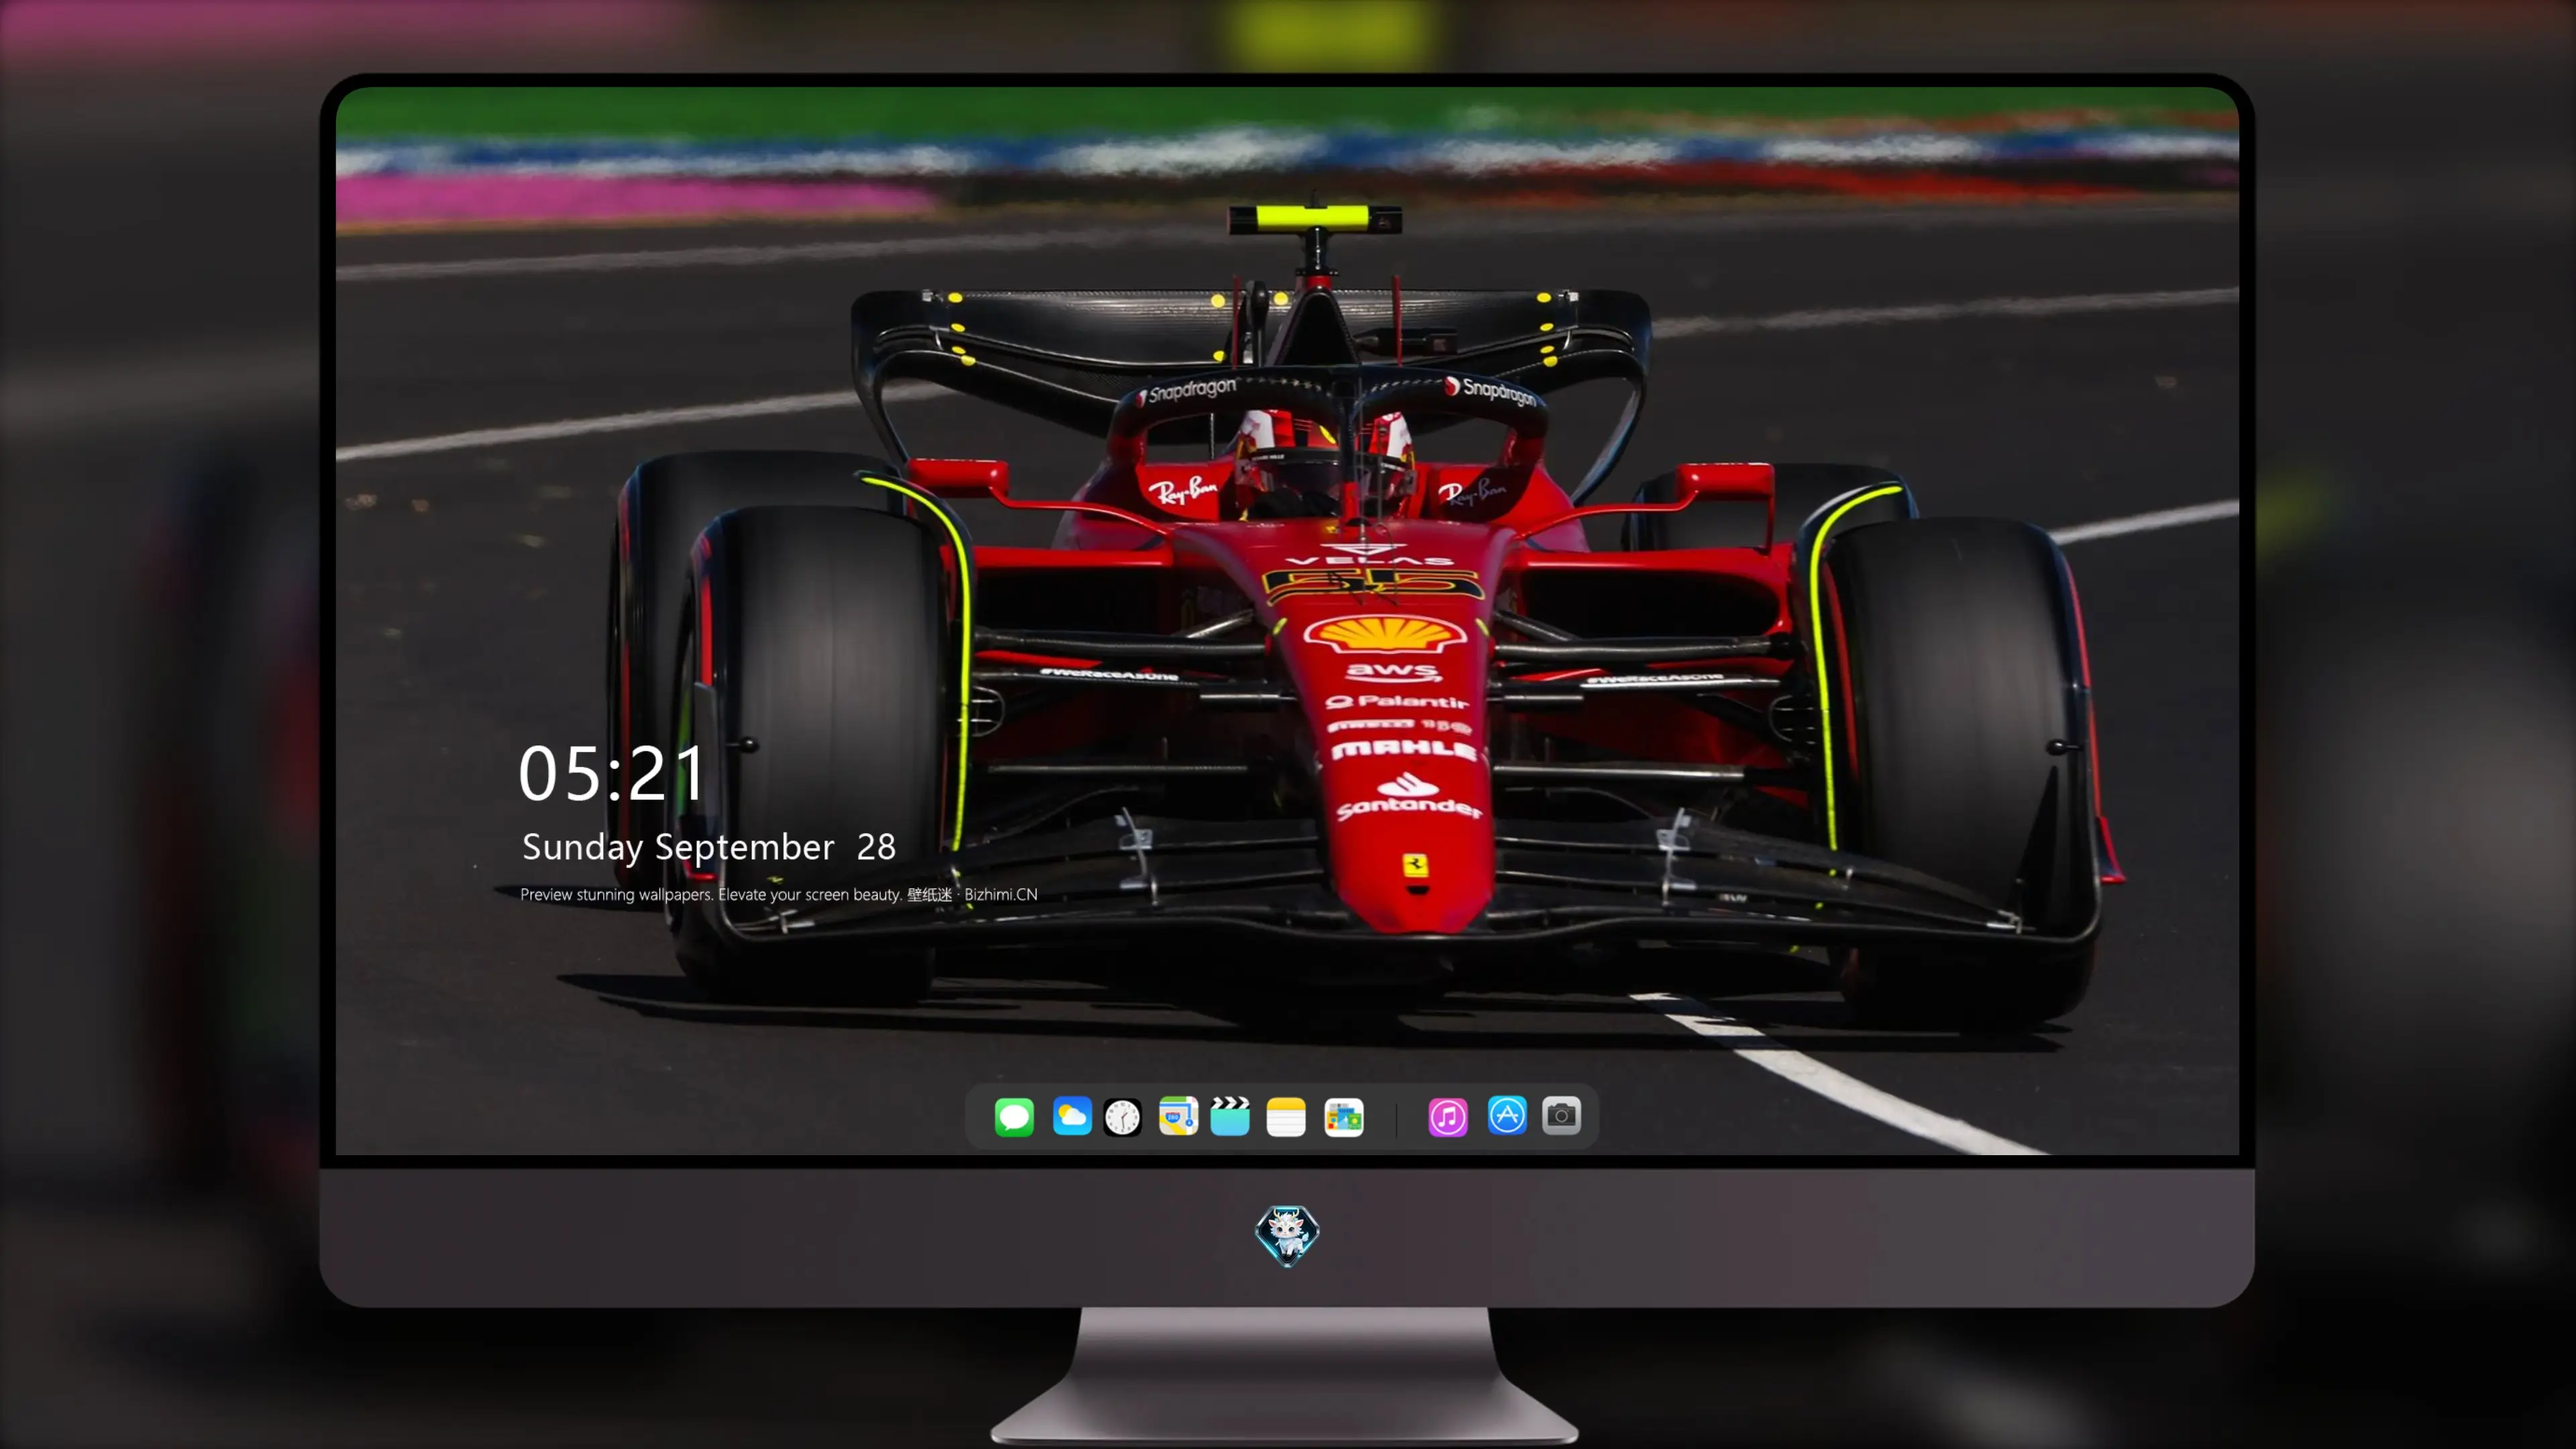
Task: Select the date Sunday September 28
Action: [x=709, y=848]
